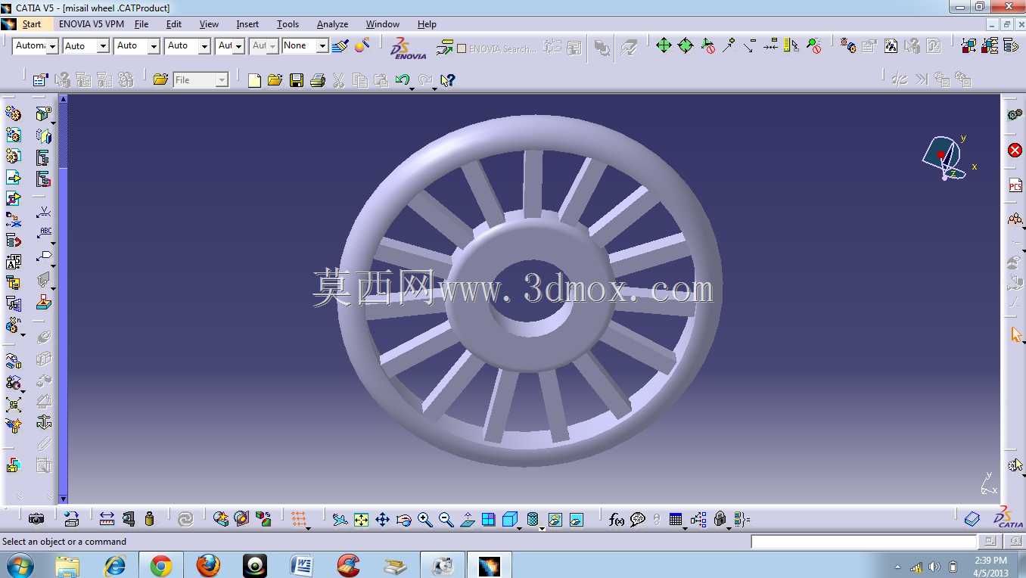Click the orange grid icon in bottom toolbar
The image size is (1026, 578).
tap(299, 519)
